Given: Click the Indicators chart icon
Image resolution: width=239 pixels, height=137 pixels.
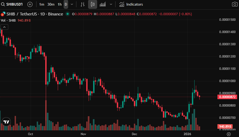Looking at the screenshot, I should pos(122,4).
